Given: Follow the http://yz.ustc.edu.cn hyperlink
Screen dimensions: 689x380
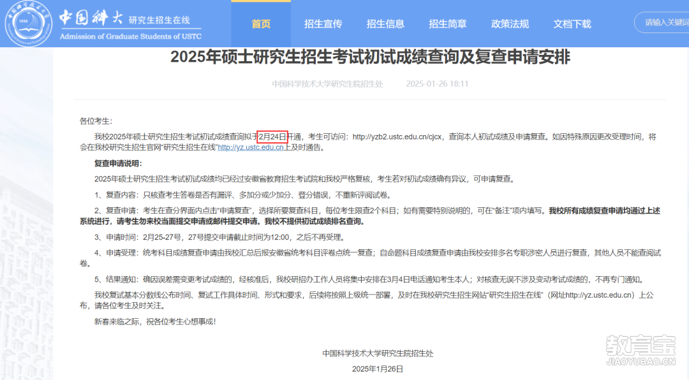Looking at the screenshot, I should [x=251, y=148].
